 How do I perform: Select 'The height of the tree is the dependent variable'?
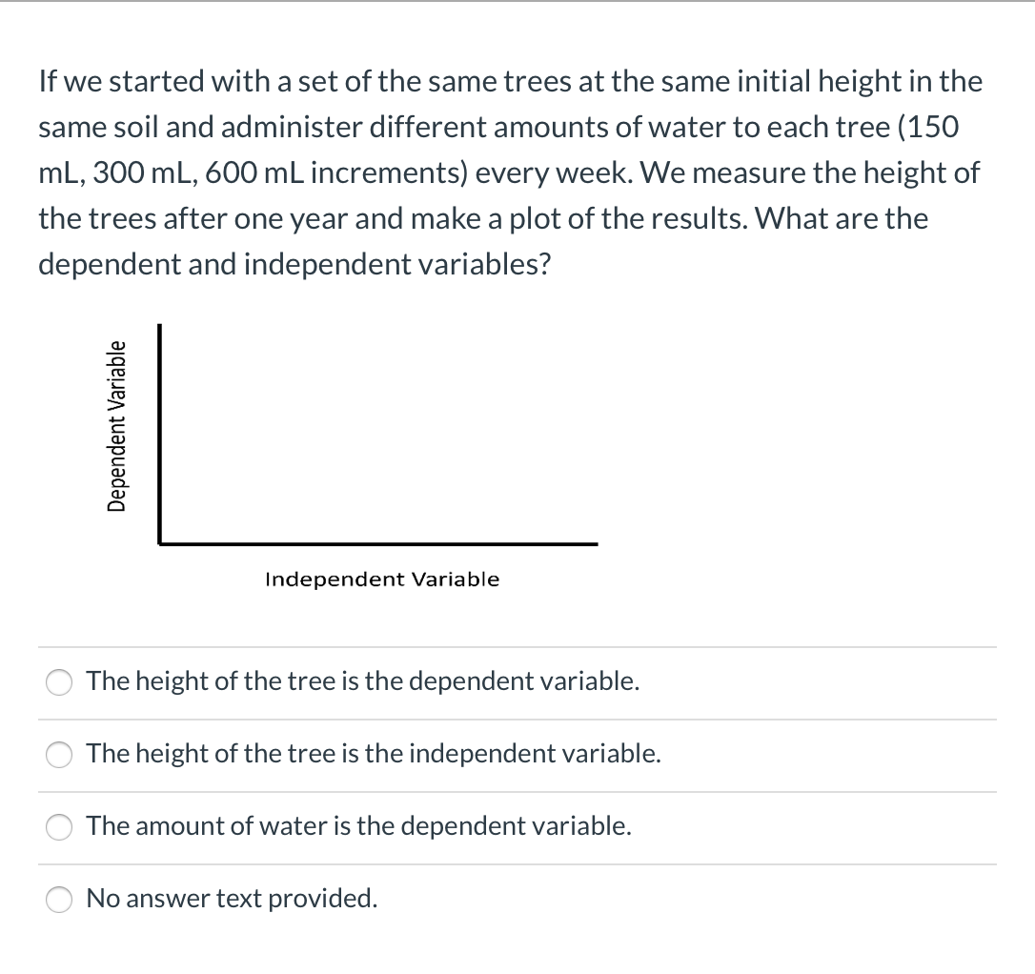point(362,681)
